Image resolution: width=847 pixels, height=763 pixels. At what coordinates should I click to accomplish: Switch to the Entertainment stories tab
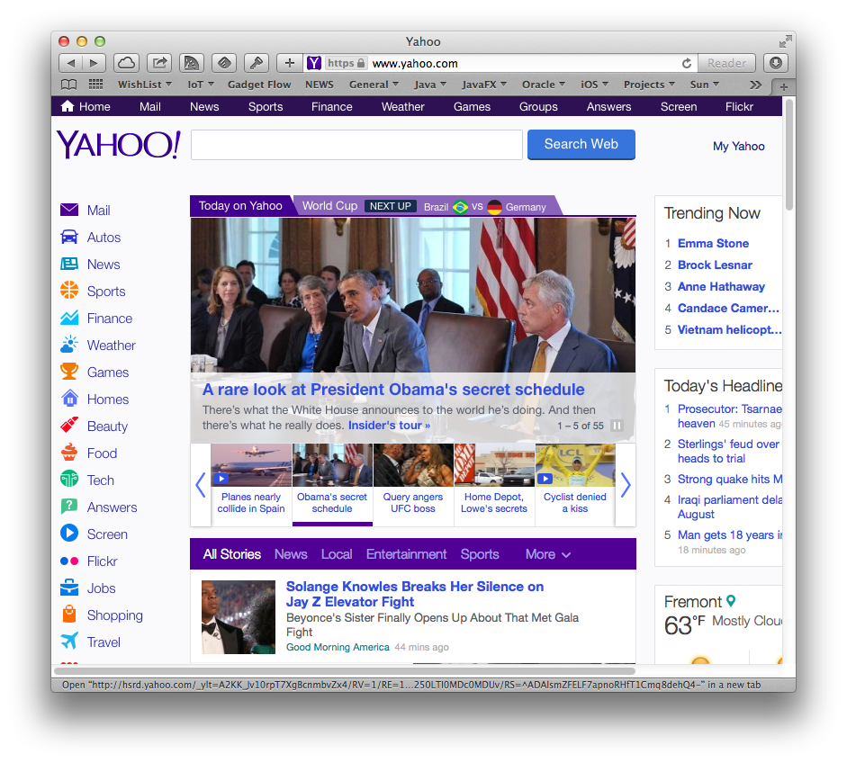[406, 554]
